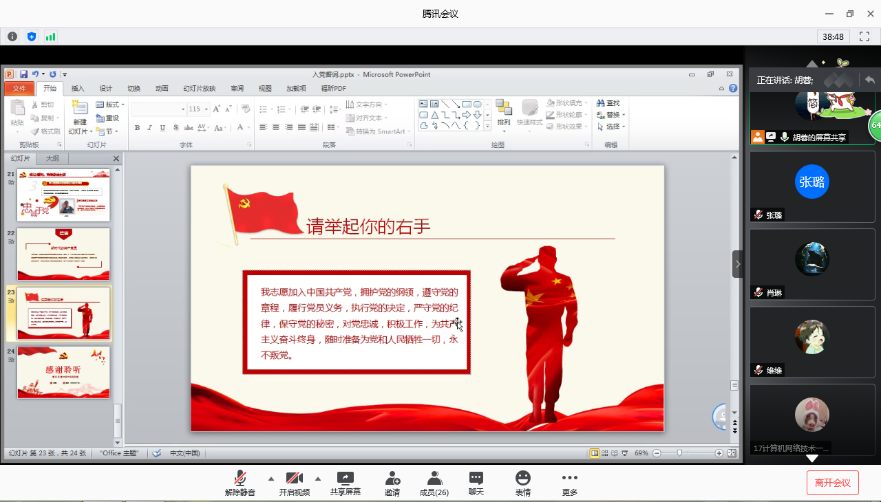Click the fullscreen icon in Tencent Meeting bar
This screenshot has height=502, width=881.
click(x=864, y=36)
